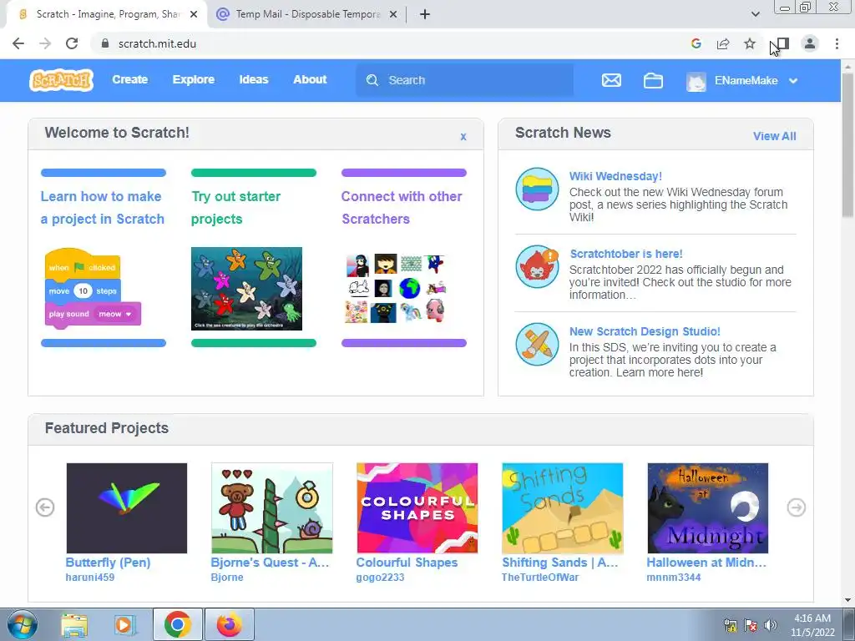Open a new browser tab
This screenshot has width=855, height=641.
click(425, 14)
